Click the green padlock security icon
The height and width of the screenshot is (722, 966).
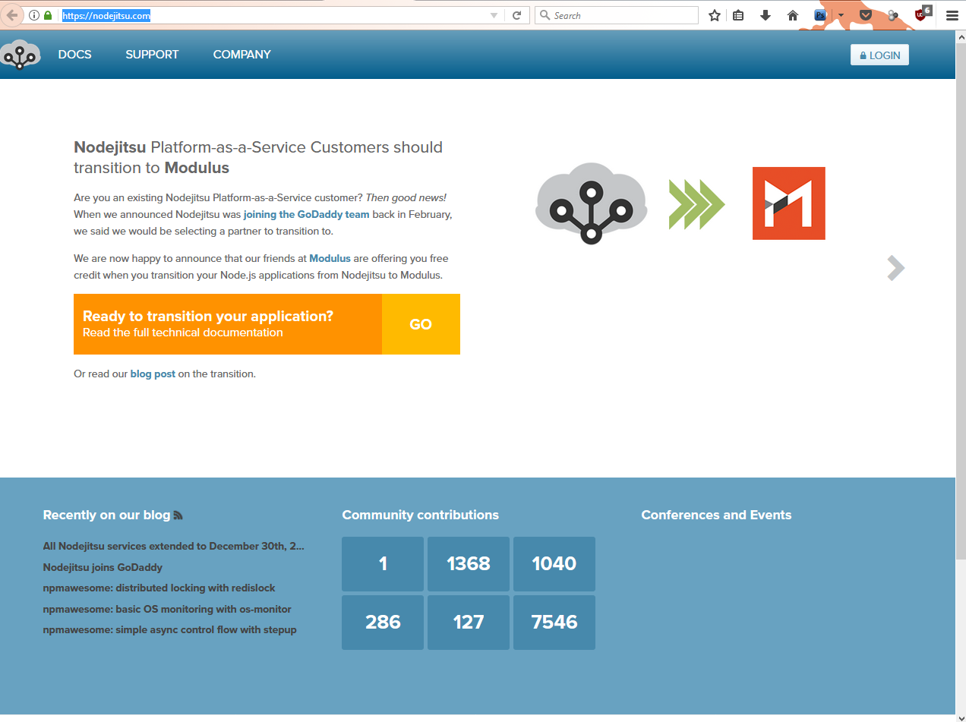[48, 15]
